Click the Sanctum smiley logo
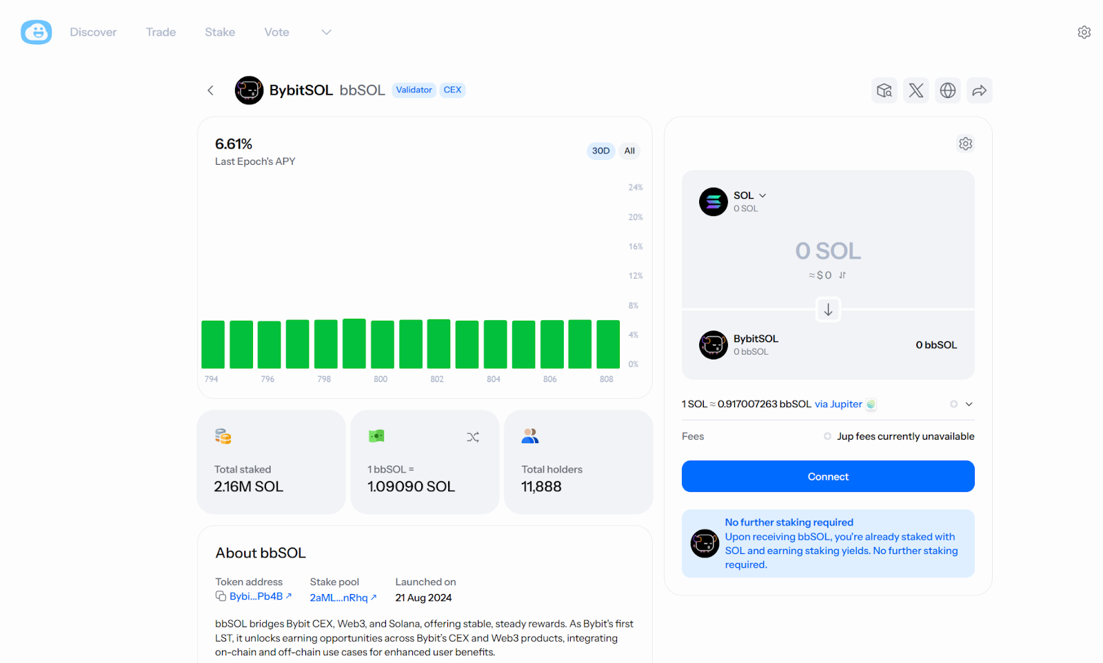Screen dimensions: 1103x663 [36, 32]
